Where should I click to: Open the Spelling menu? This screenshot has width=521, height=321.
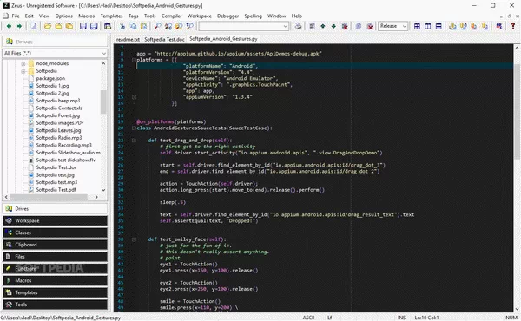tap(254, 16)
